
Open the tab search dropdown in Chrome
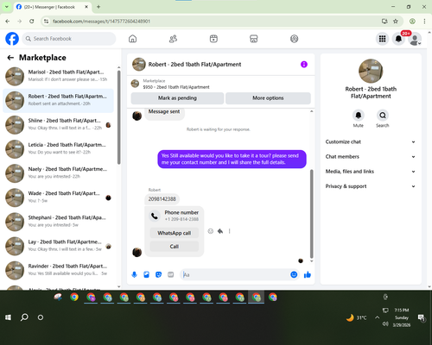(6, 7)
